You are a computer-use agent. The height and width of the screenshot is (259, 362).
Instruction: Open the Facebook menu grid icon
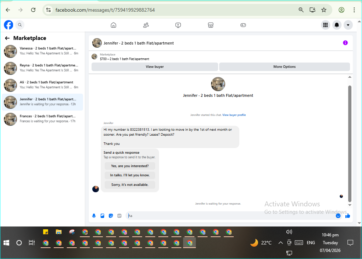(326, 25)
